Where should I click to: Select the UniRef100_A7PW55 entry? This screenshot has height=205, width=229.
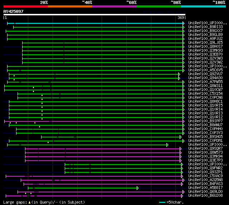tap(205, 82)
